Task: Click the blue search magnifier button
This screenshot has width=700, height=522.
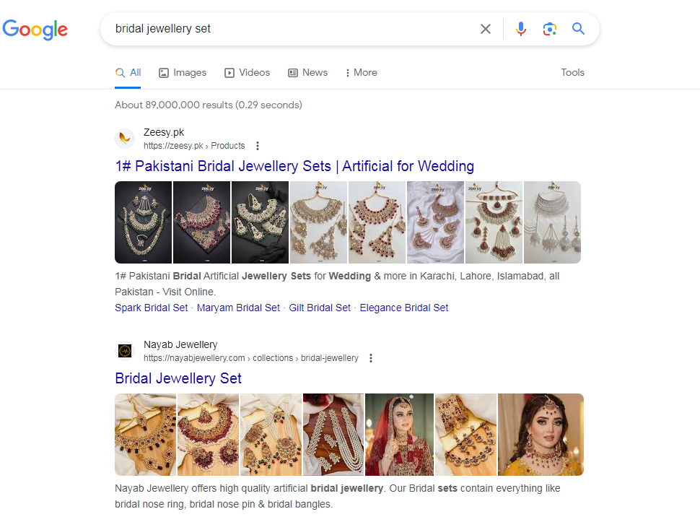Action: pyautogui.click(x=578, y=29)
